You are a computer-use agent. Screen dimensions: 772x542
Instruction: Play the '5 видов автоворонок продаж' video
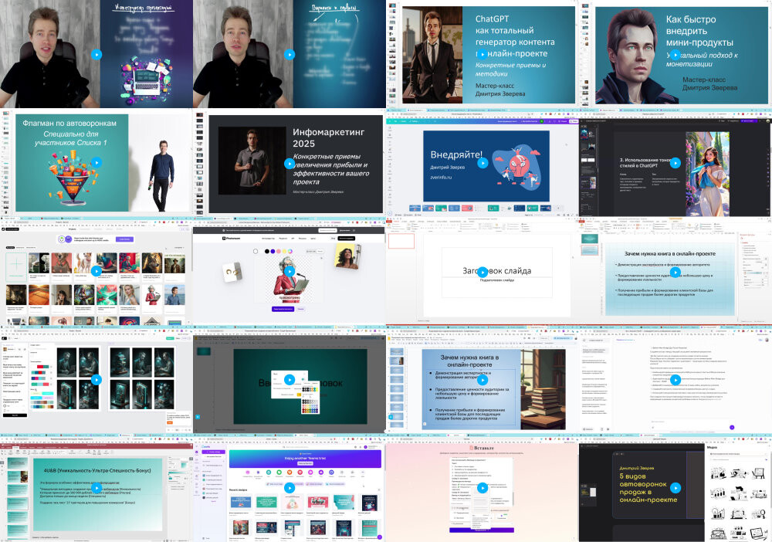click(x=675, y=487)
